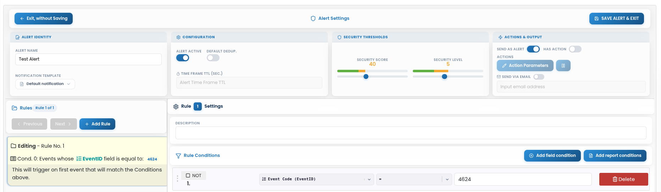Enable the Has Action switch

(x=575, y=49)
